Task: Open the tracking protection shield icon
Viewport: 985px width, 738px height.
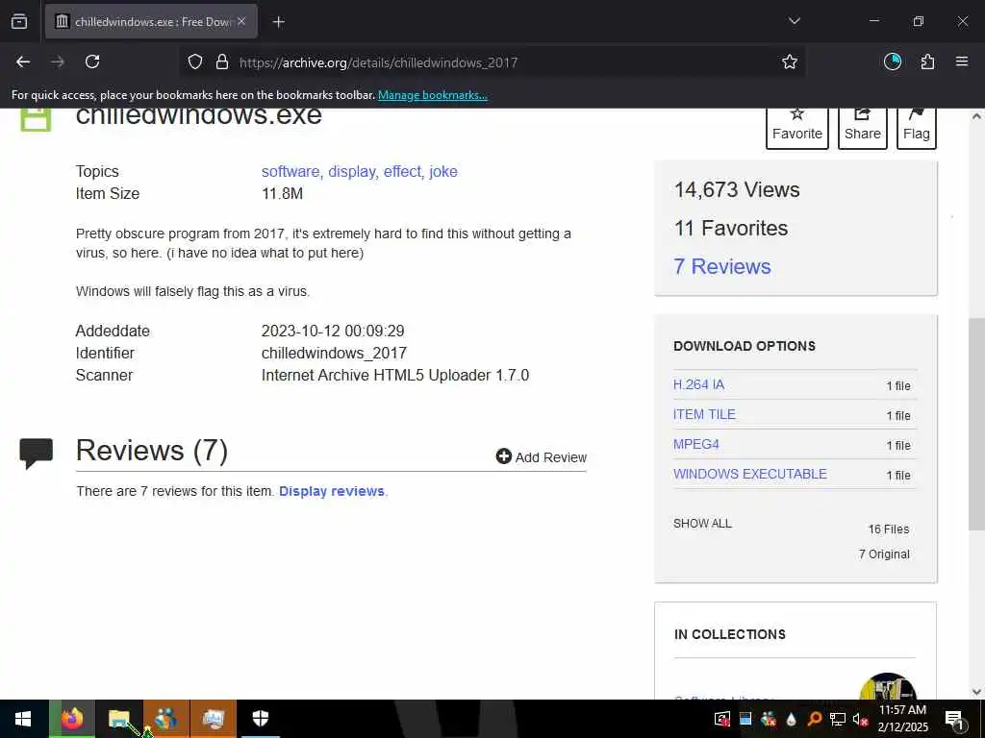Action: click(195, 61)
